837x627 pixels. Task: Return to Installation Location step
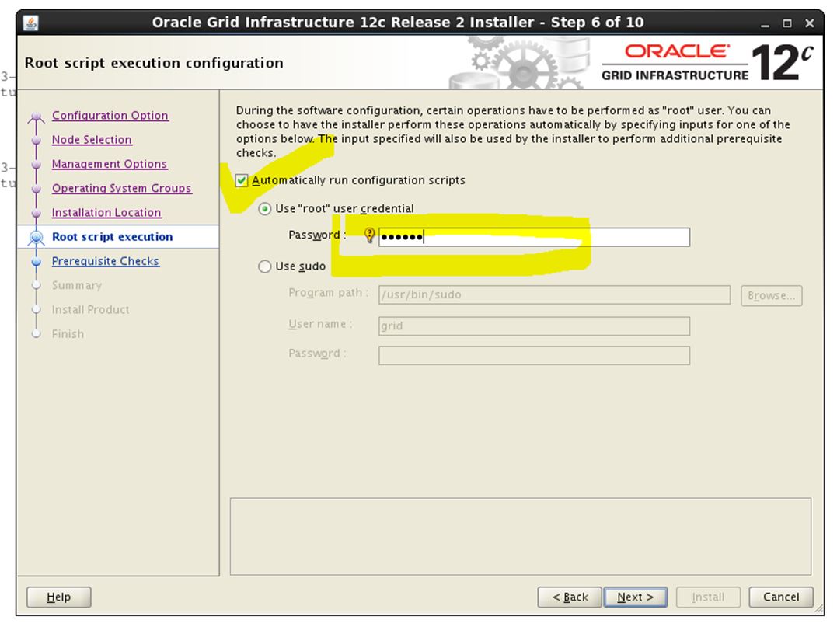106,213
